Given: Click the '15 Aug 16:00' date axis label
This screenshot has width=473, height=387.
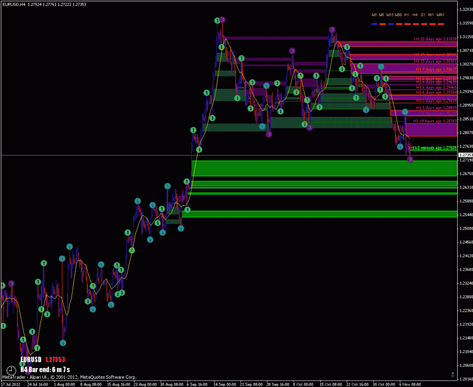Looking at the screenshot, I should pos(118,385).
